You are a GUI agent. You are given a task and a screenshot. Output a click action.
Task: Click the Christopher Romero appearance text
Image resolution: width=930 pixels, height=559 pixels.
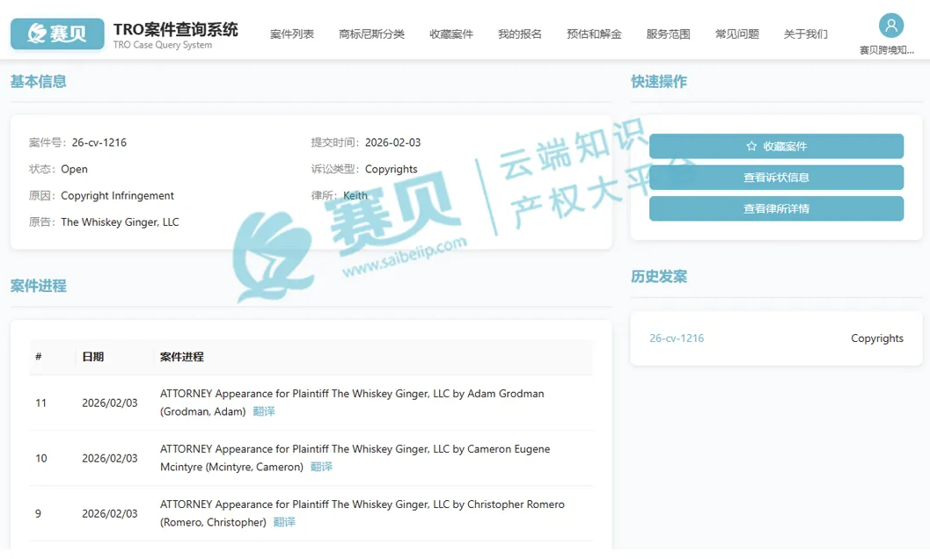(362, 512)
